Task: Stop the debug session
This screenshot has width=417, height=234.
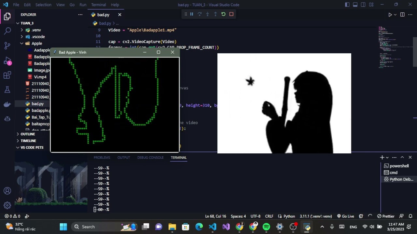Action: click(x=231, y=14)
